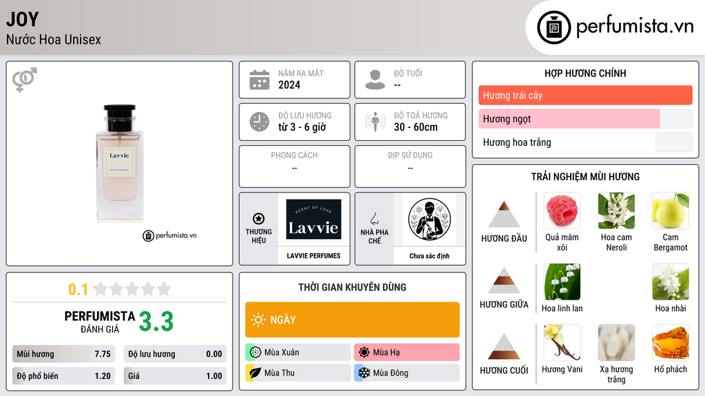Click the Hương cuối pyramid icon

tap(504, 346)
